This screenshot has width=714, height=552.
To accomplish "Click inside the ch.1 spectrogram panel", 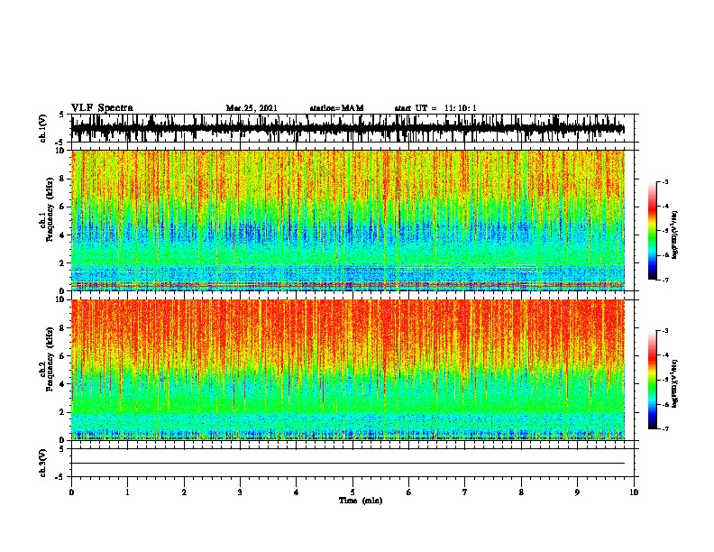I will click(348, 220).
